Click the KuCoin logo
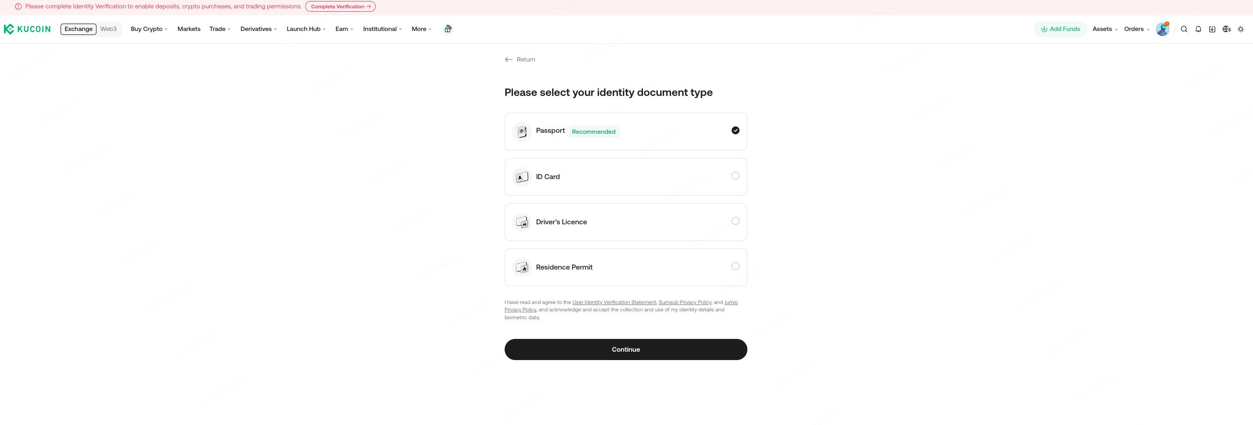This screenshot has height=425, width=1253. tap(27, 29)
